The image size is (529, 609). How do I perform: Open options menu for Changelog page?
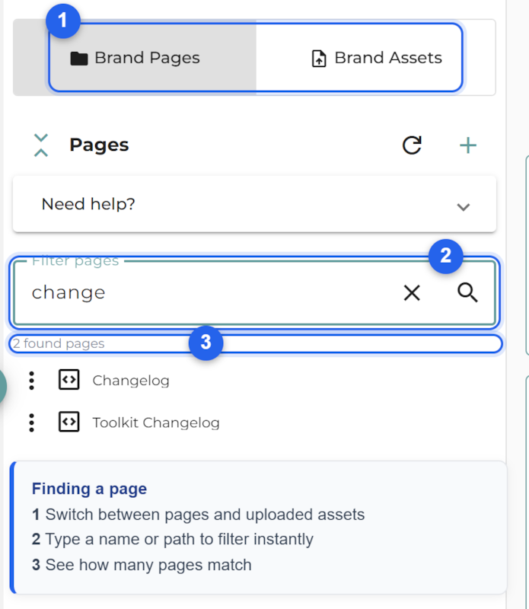(x=32, y=381)
